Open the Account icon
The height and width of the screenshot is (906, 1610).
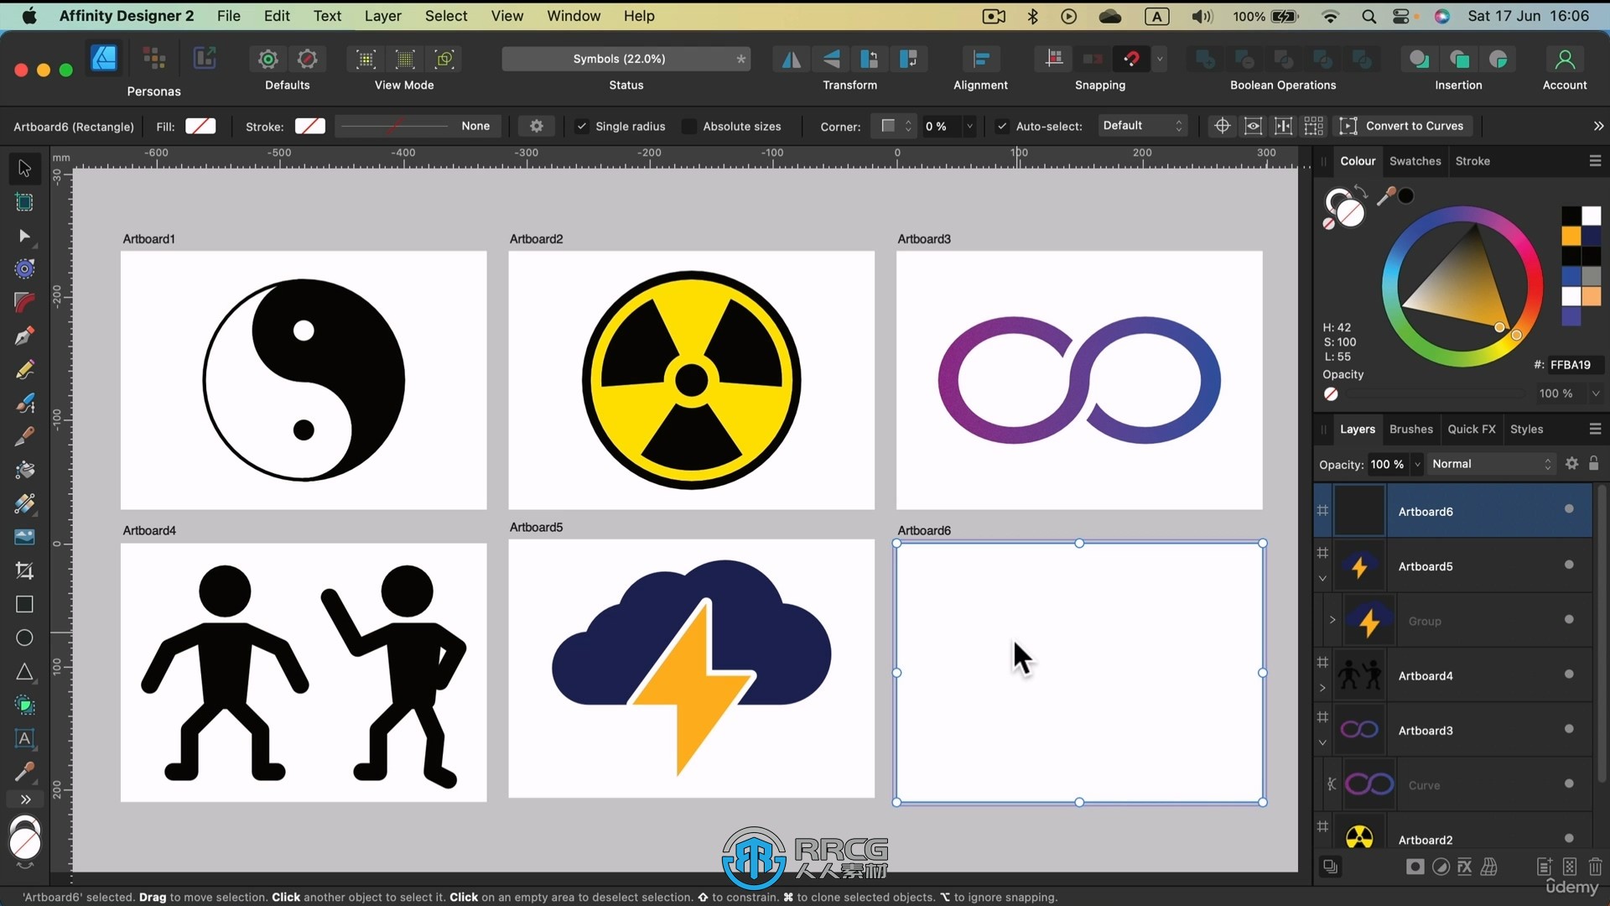pos(1565,59)
